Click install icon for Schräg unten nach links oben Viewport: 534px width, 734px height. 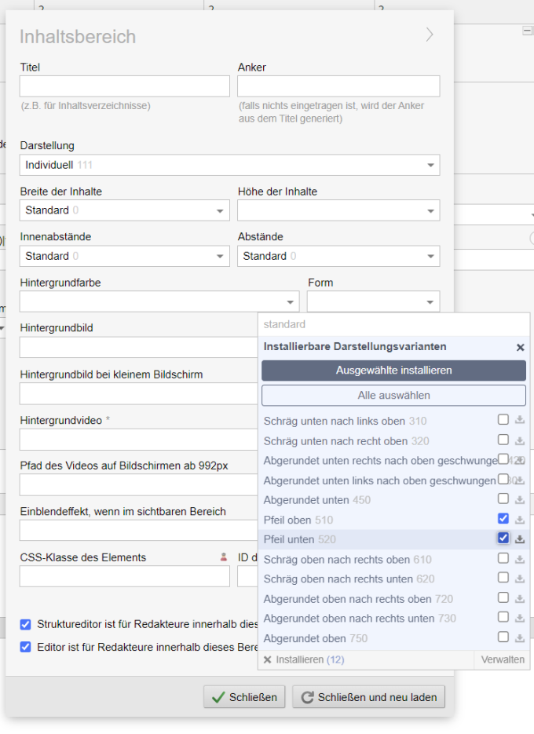[x=520, y=420]
